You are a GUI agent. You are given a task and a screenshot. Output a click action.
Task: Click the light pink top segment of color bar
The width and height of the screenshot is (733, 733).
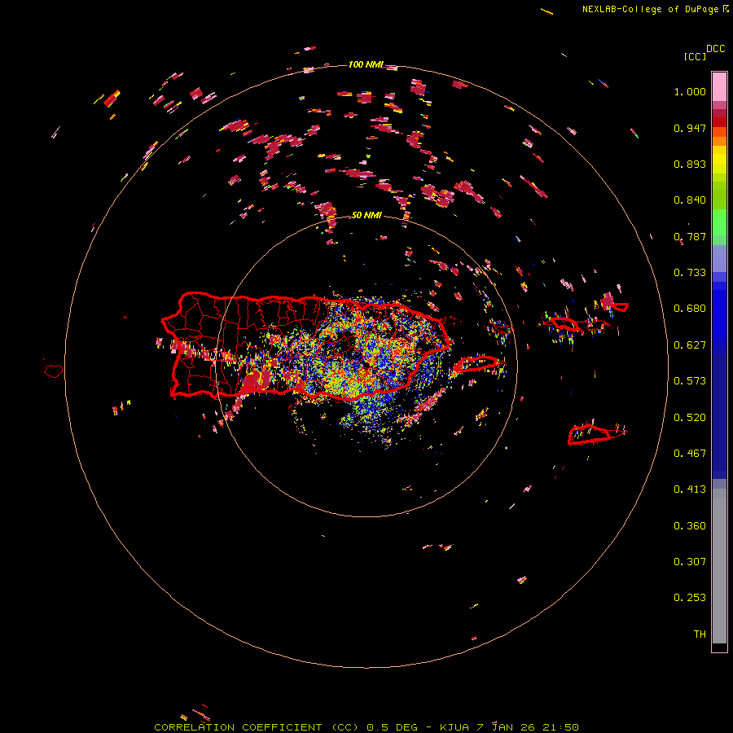(x=719, y=87)
